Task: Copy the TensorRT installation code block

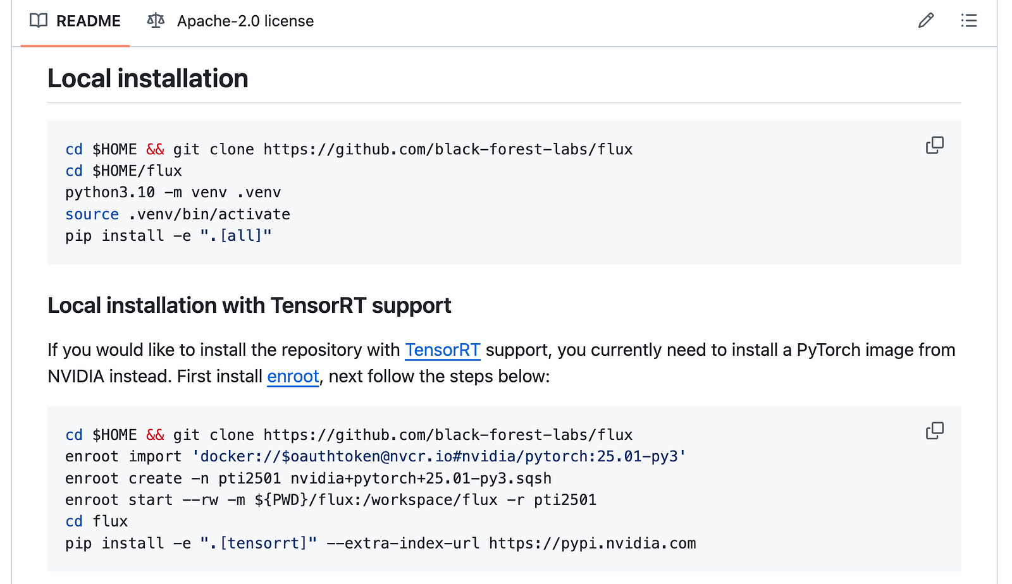Action: [935, 430]
